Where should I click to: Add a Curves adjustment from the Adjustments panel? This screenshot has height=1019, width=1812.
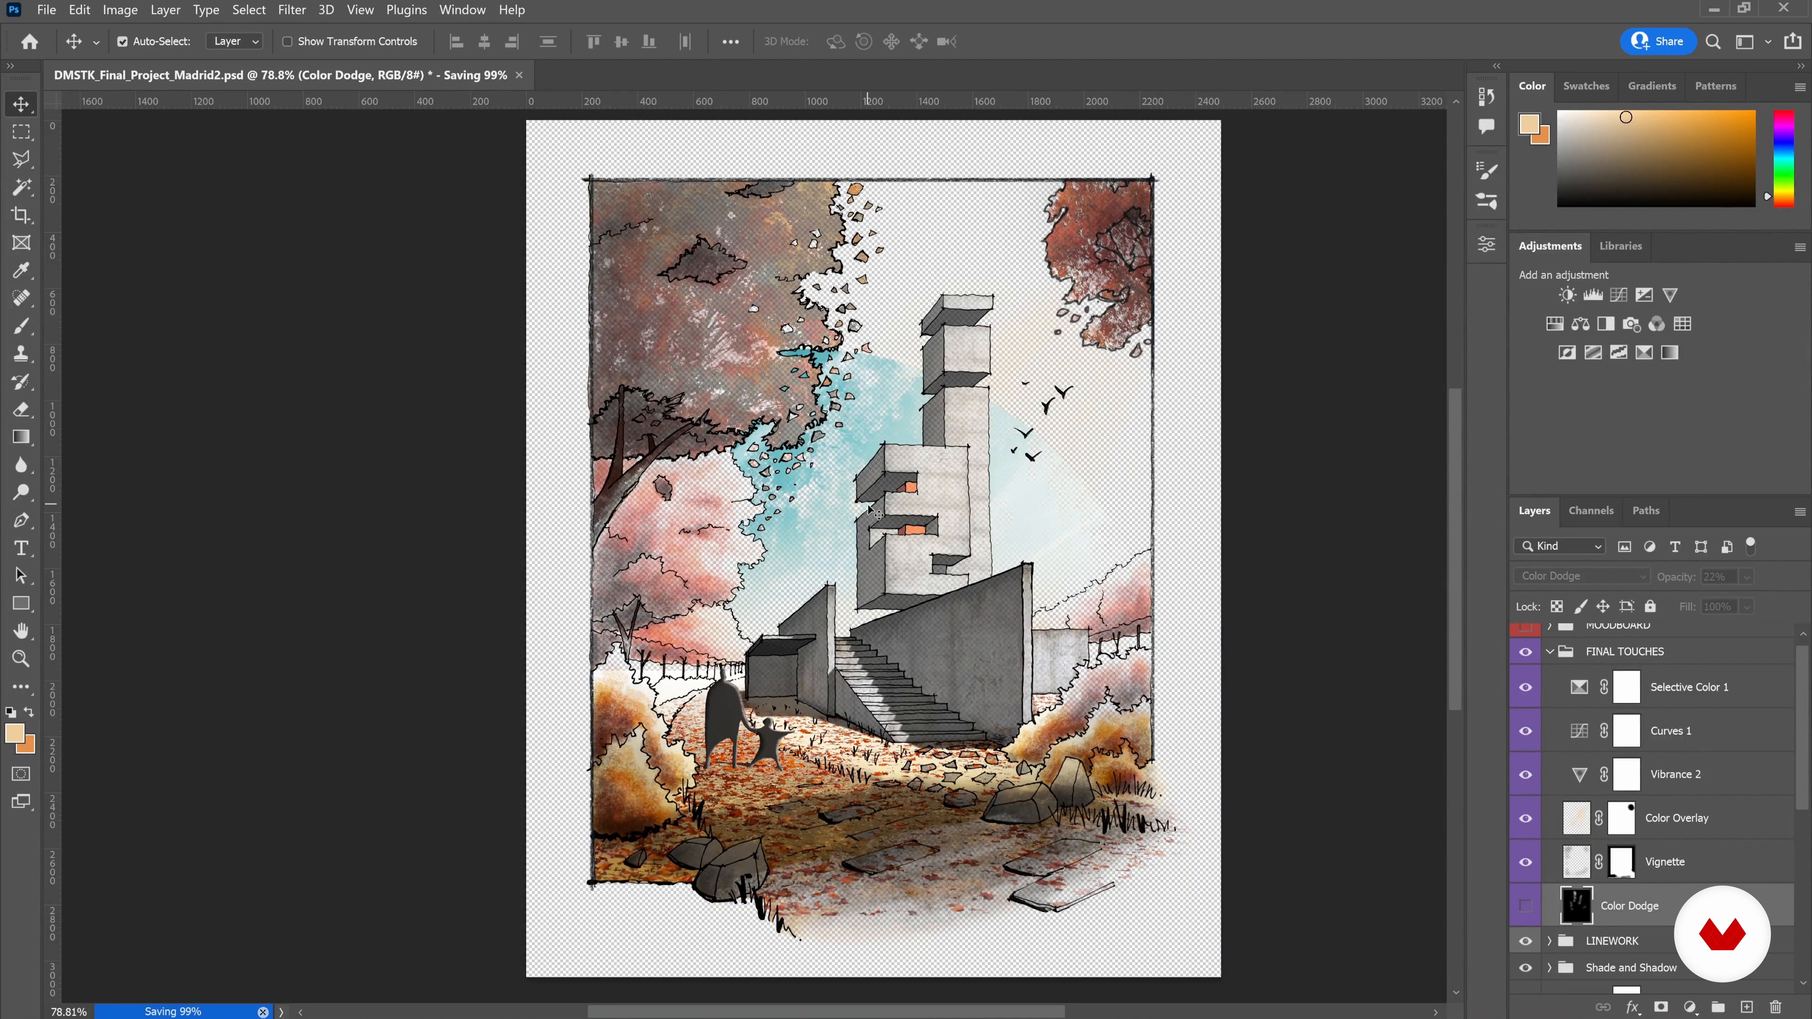pos(1619,295)
